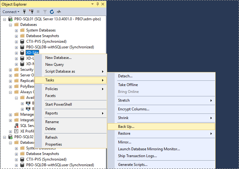Click the Connect Object Explorer plug icon
Viewport: 239px width, 169px height.
click(x=24, y=12)
